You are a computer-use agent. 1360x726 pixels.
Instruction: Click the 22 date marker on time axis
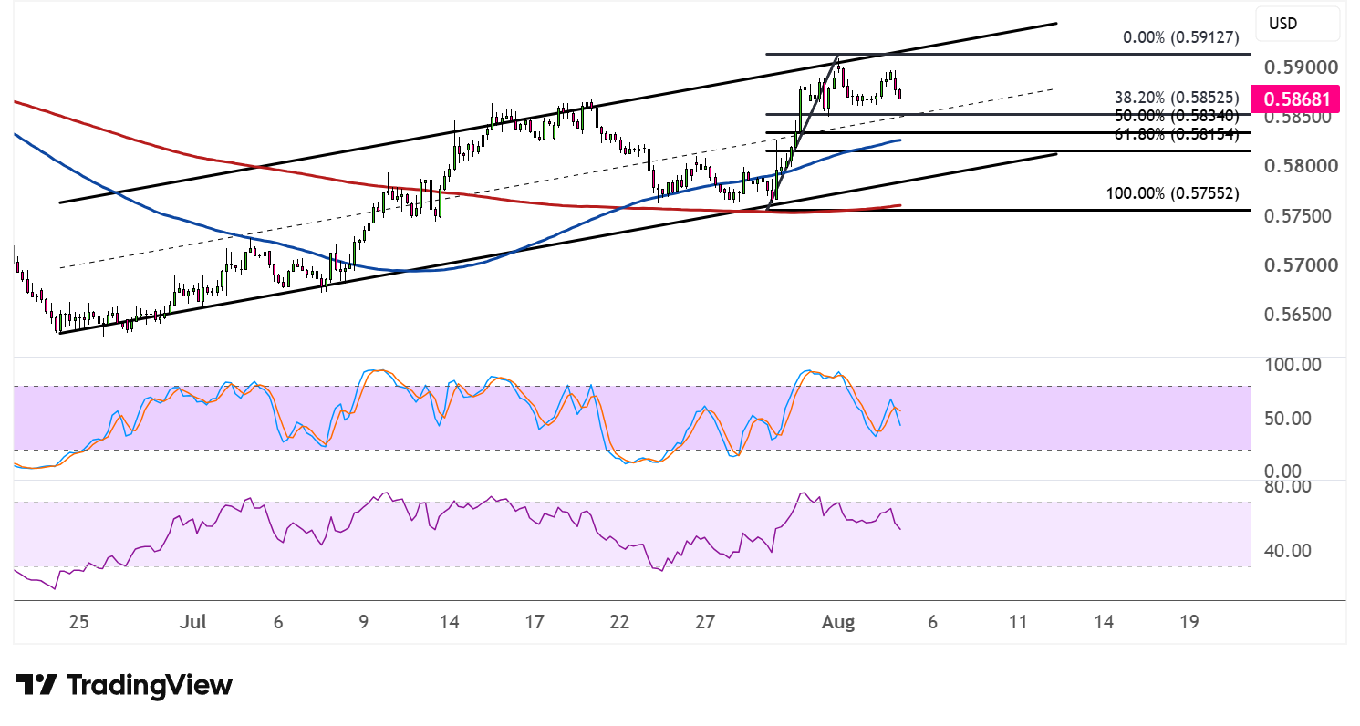[619, 623]
